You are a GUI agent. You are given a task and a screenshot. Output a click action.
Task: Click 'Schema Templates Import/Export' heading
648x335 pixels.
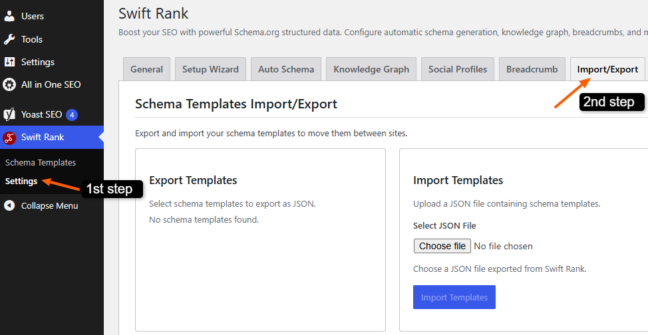(236, 104)
